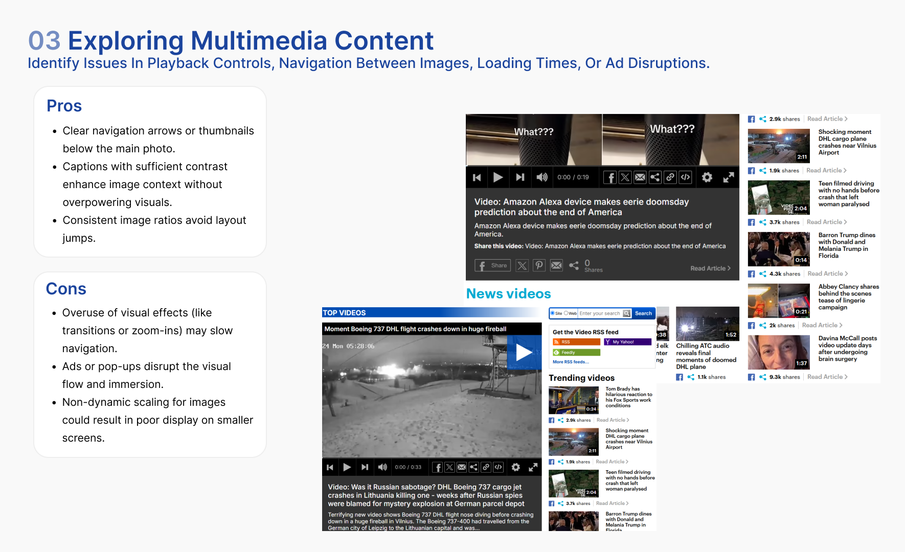Open Tom Brady video thumbnail
This screenshot has width=905, height=552.
[x=574, y=400]
